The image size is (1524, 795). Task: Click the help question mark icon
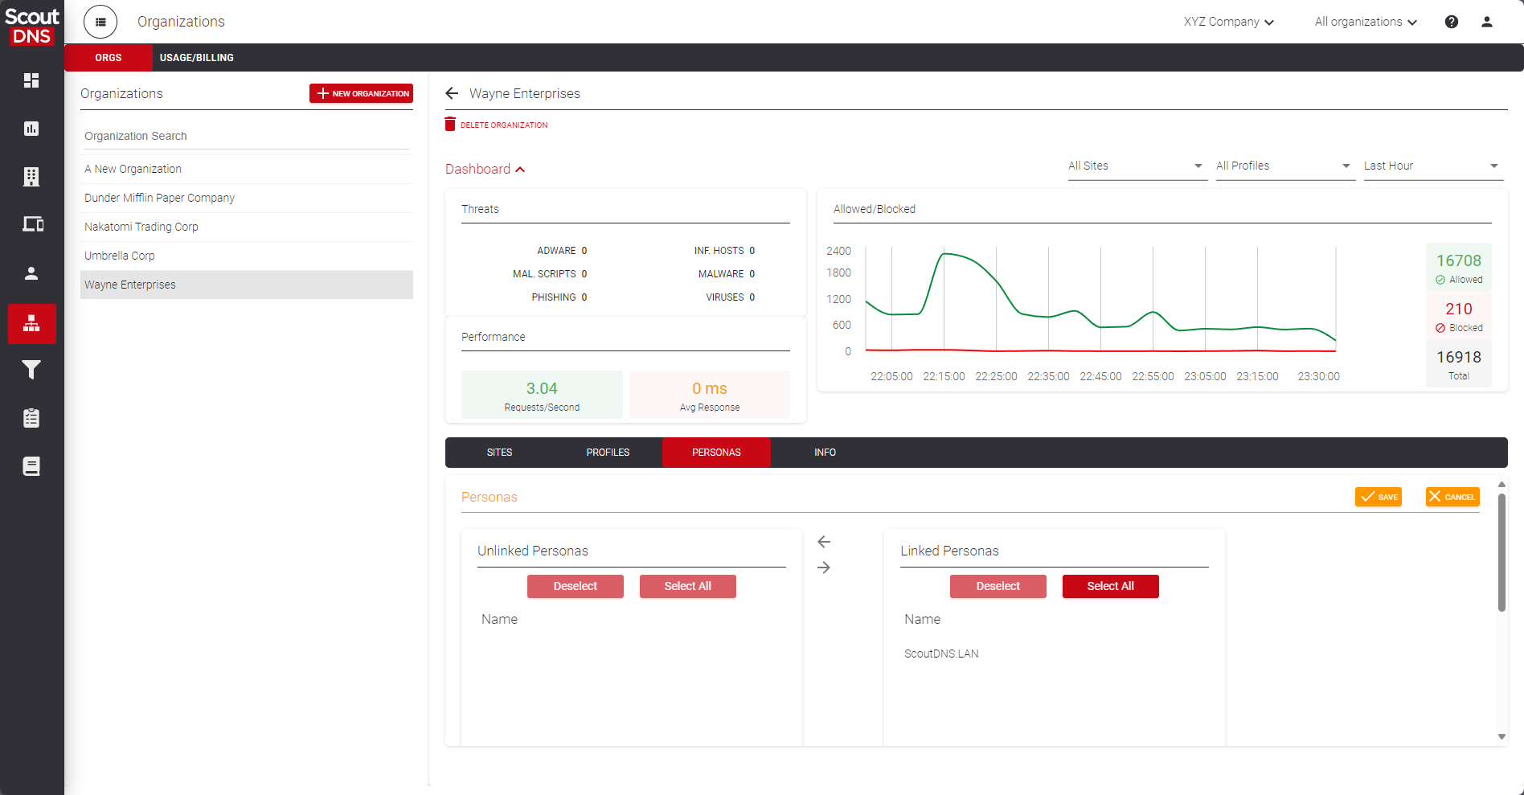(x=1452, y=22)
